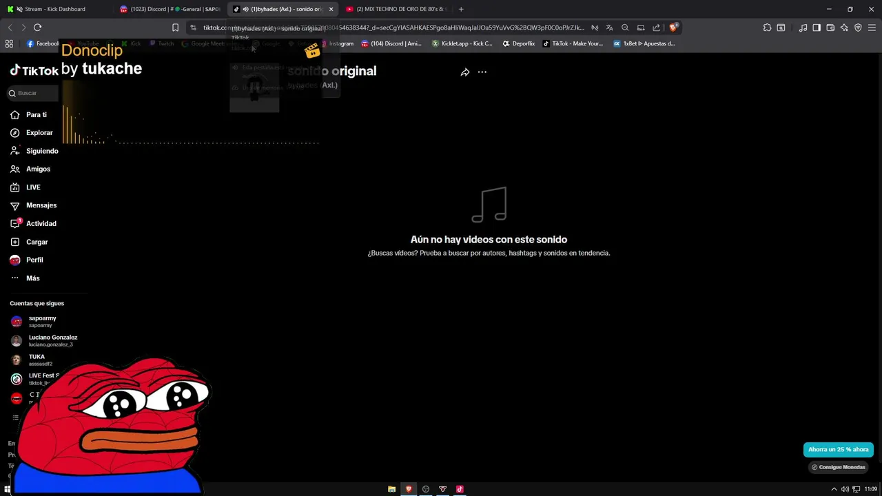882x496 pixels.
Task: Open the (104) Discord bookmark
Action: pos(391,43)
